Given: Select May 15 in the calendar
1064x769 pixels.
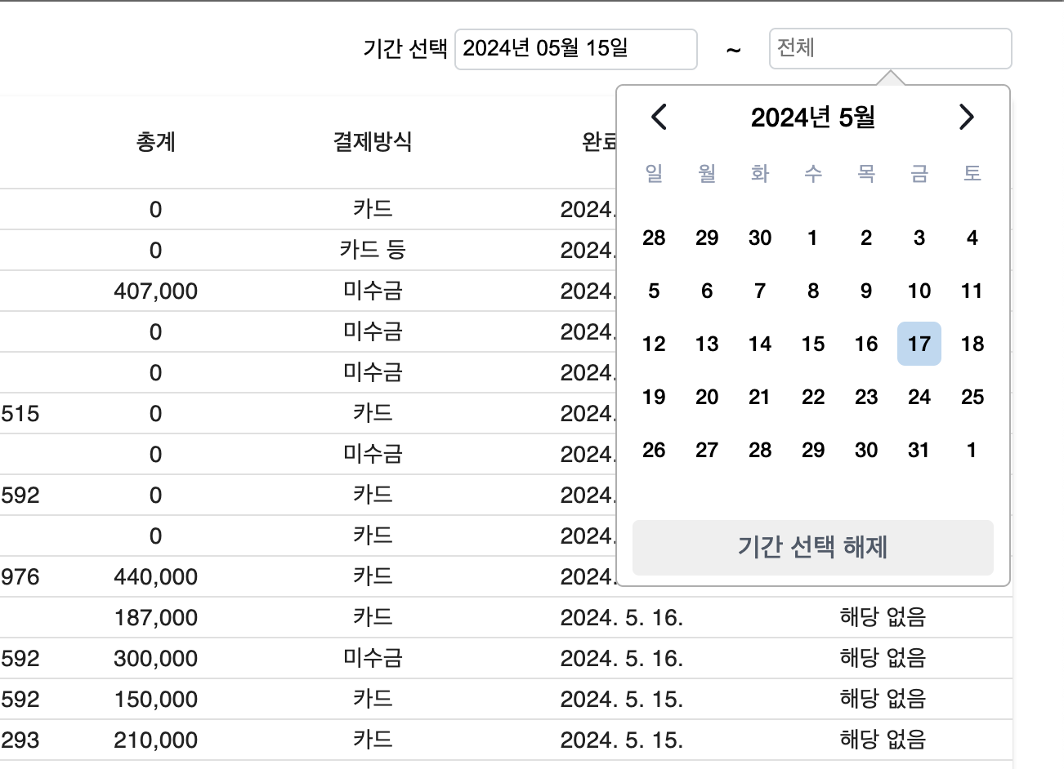Looking at the screenshot, I should click(x=812, y=344).
